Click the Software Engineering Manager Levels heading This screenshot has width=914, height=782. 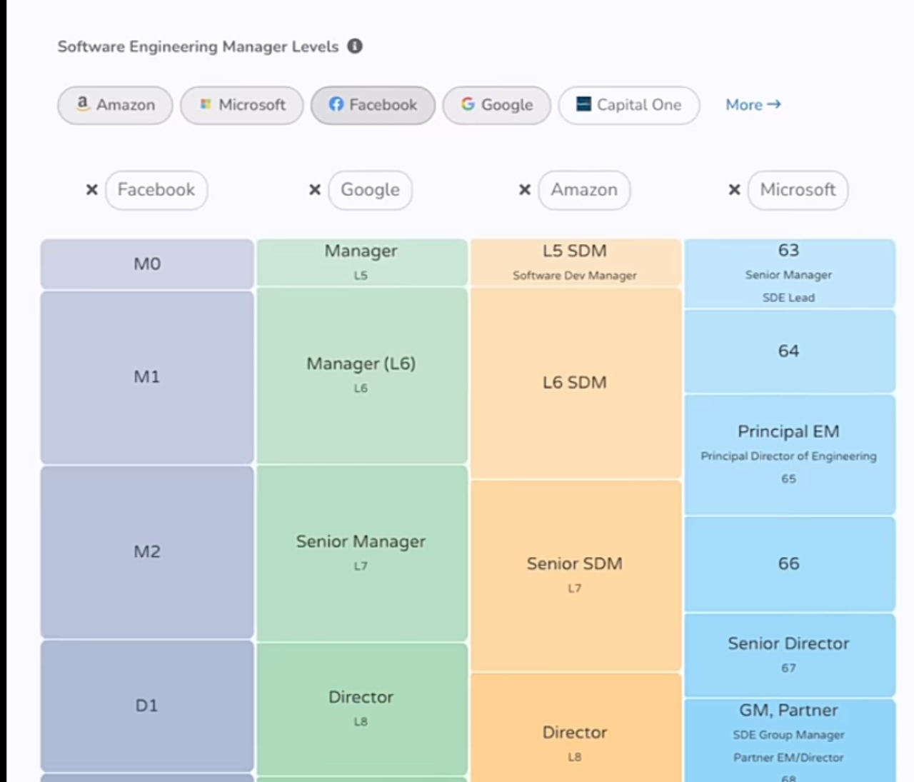[199, 46]
